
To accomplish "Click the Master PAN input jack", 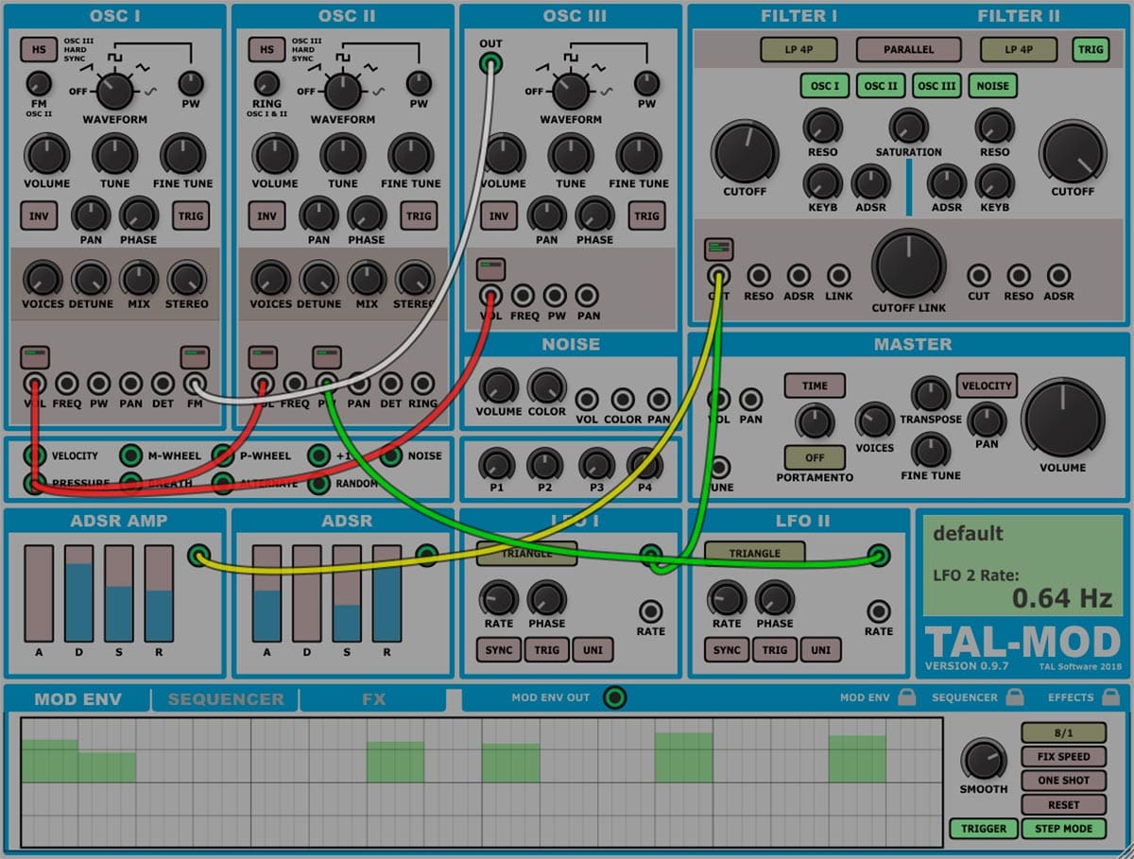I will [x=751, y=399].
